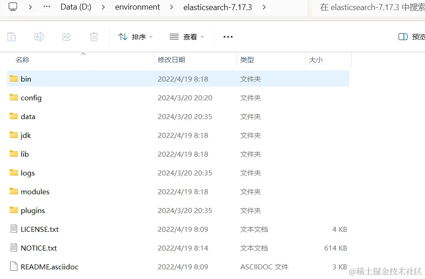Click NOTICE.txt date 2022/4/19 8:14

183,248
